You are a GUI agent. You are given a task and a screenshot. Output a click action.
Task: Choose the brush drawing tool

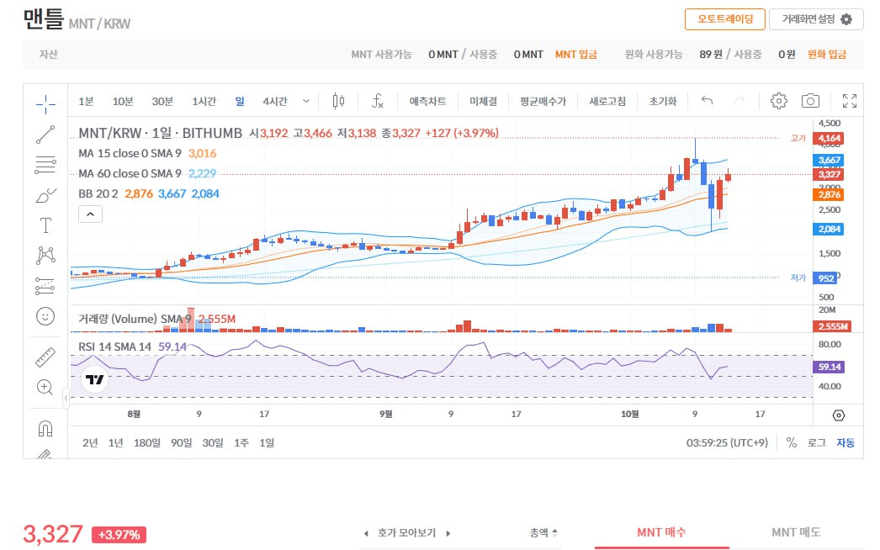pos(45,195)
